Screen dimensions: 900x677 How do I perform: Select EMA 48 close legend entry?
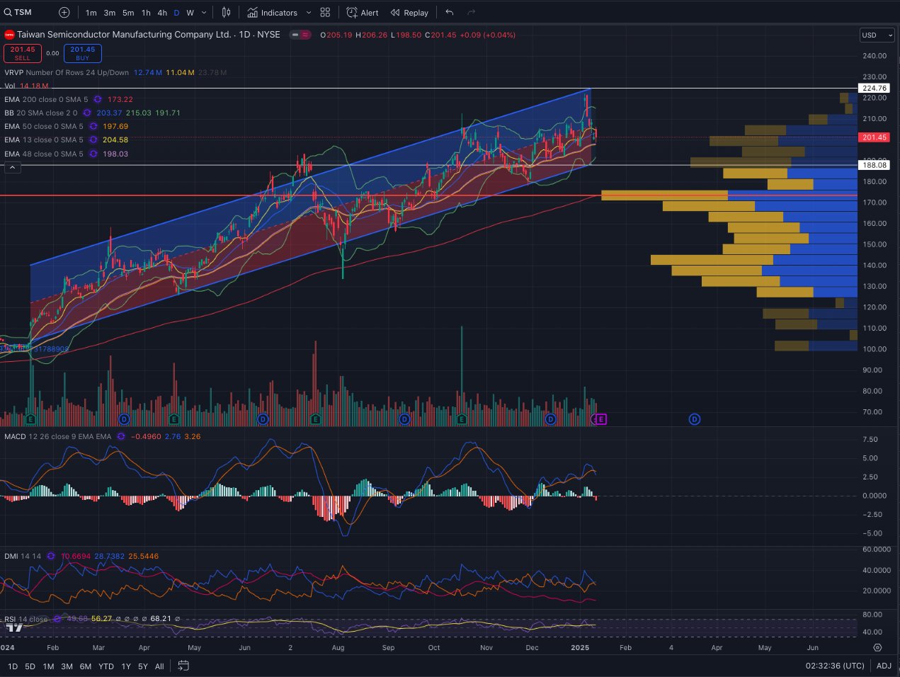tap(44, 154)
